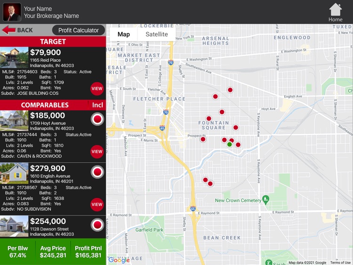Screen dimensions: 353x265
Task: Click the Incl column header
Action: tap(97, 105)
